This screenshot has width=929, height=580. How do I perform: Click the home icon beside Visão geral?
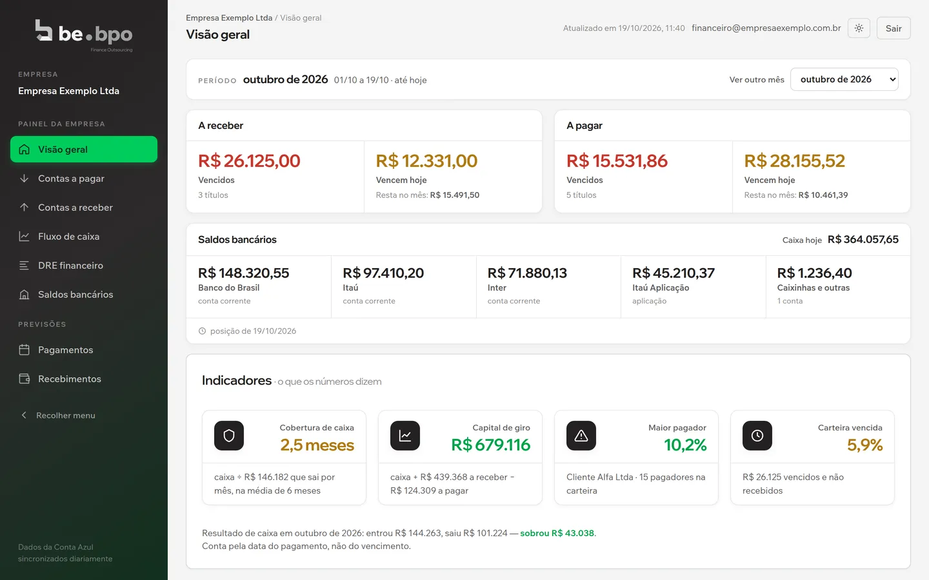tap(25, 150)
